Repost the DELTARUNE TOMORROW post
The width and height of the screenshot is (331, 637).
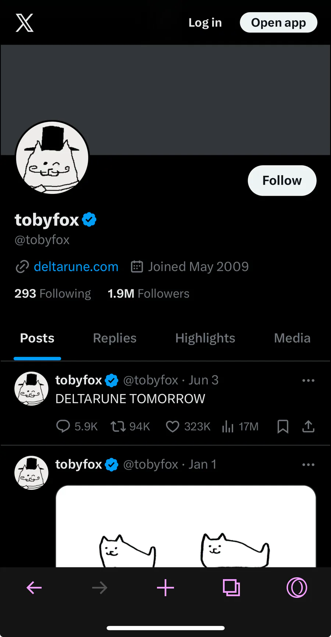[x=118, y=427]
